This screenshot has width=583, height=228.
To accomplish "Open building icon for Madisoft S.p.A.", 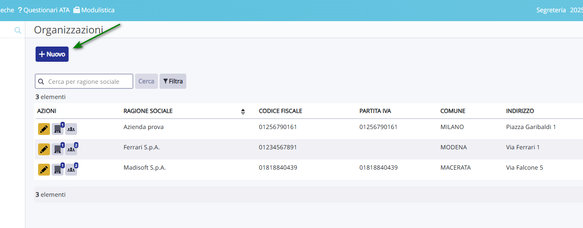I will [x=58, y=170].
